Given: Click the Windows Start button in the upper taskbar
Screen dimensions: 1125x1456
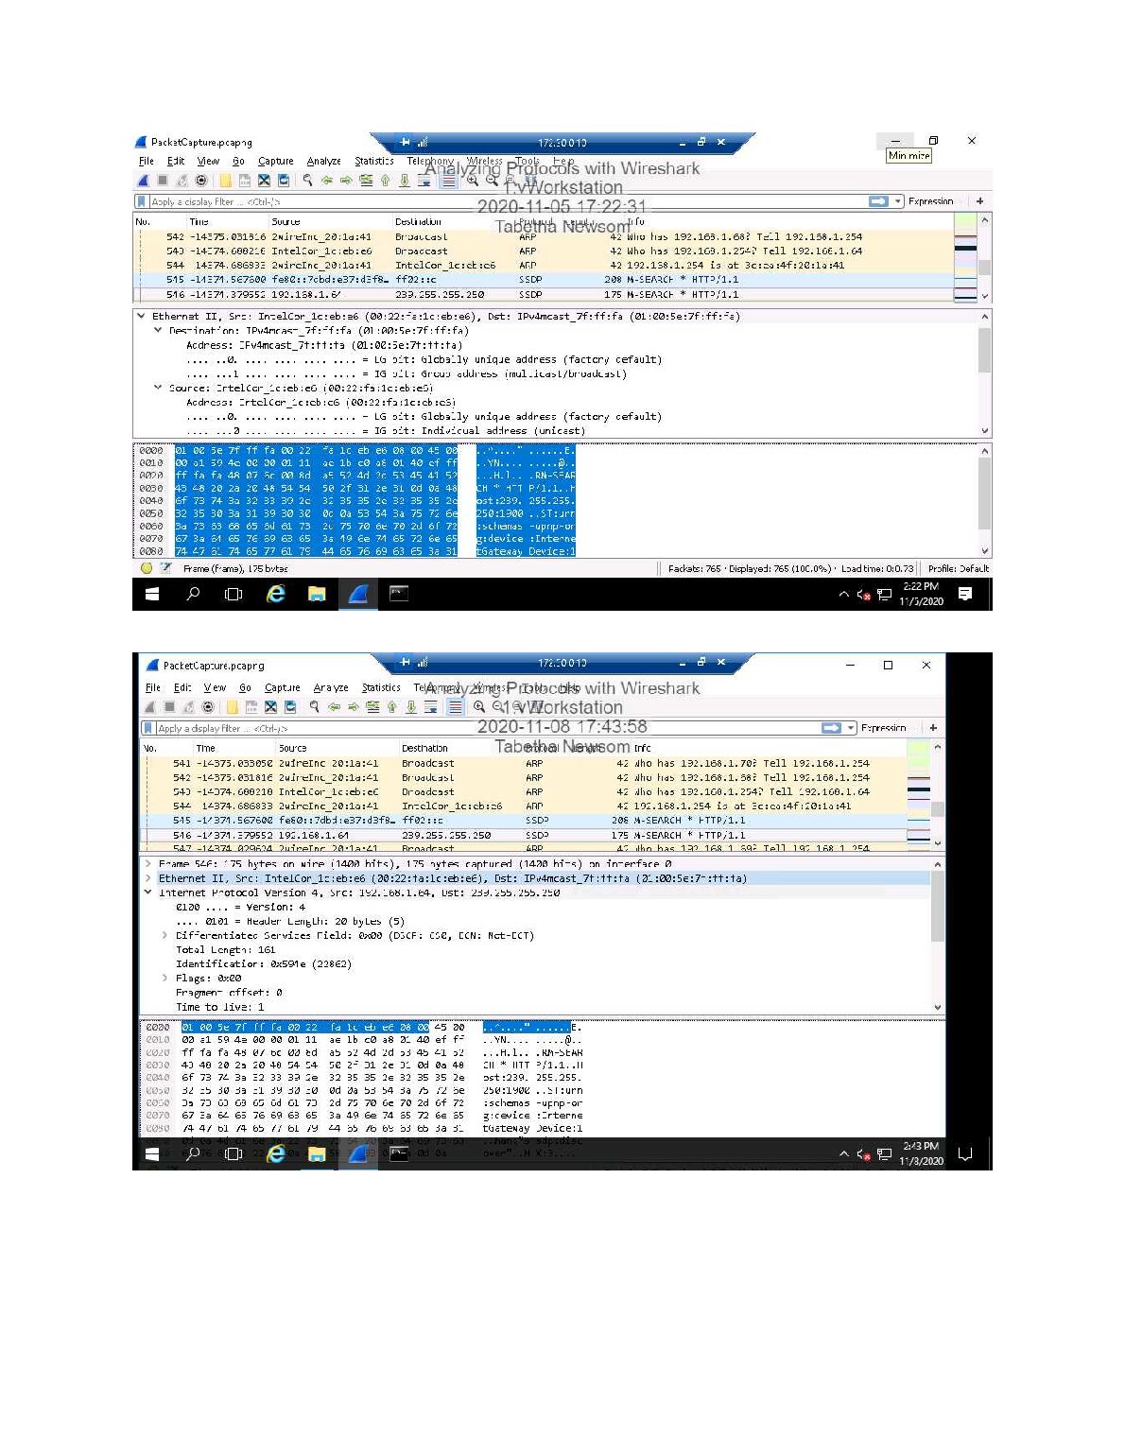Looking at the screenshot, I should click(152, 594).
